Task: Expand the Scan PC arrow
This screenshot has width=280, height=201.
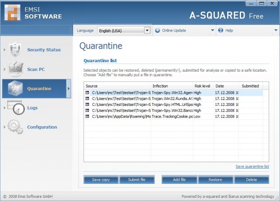Action: click(x=5, y=69)
